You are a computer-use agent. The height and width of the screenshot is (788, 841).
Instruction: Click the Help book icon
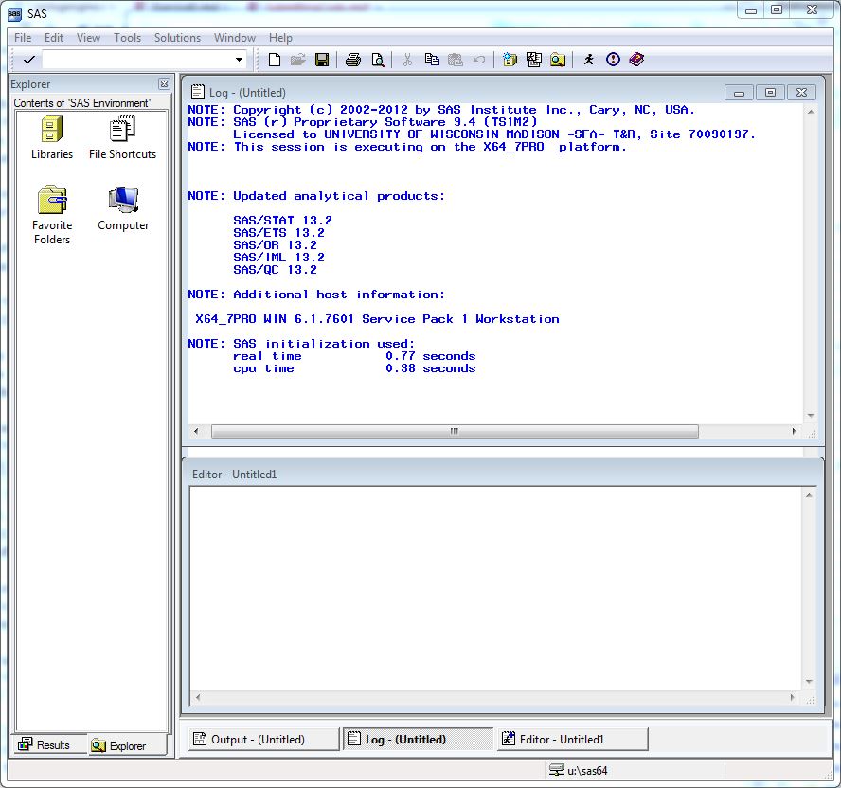click(636, 60)
